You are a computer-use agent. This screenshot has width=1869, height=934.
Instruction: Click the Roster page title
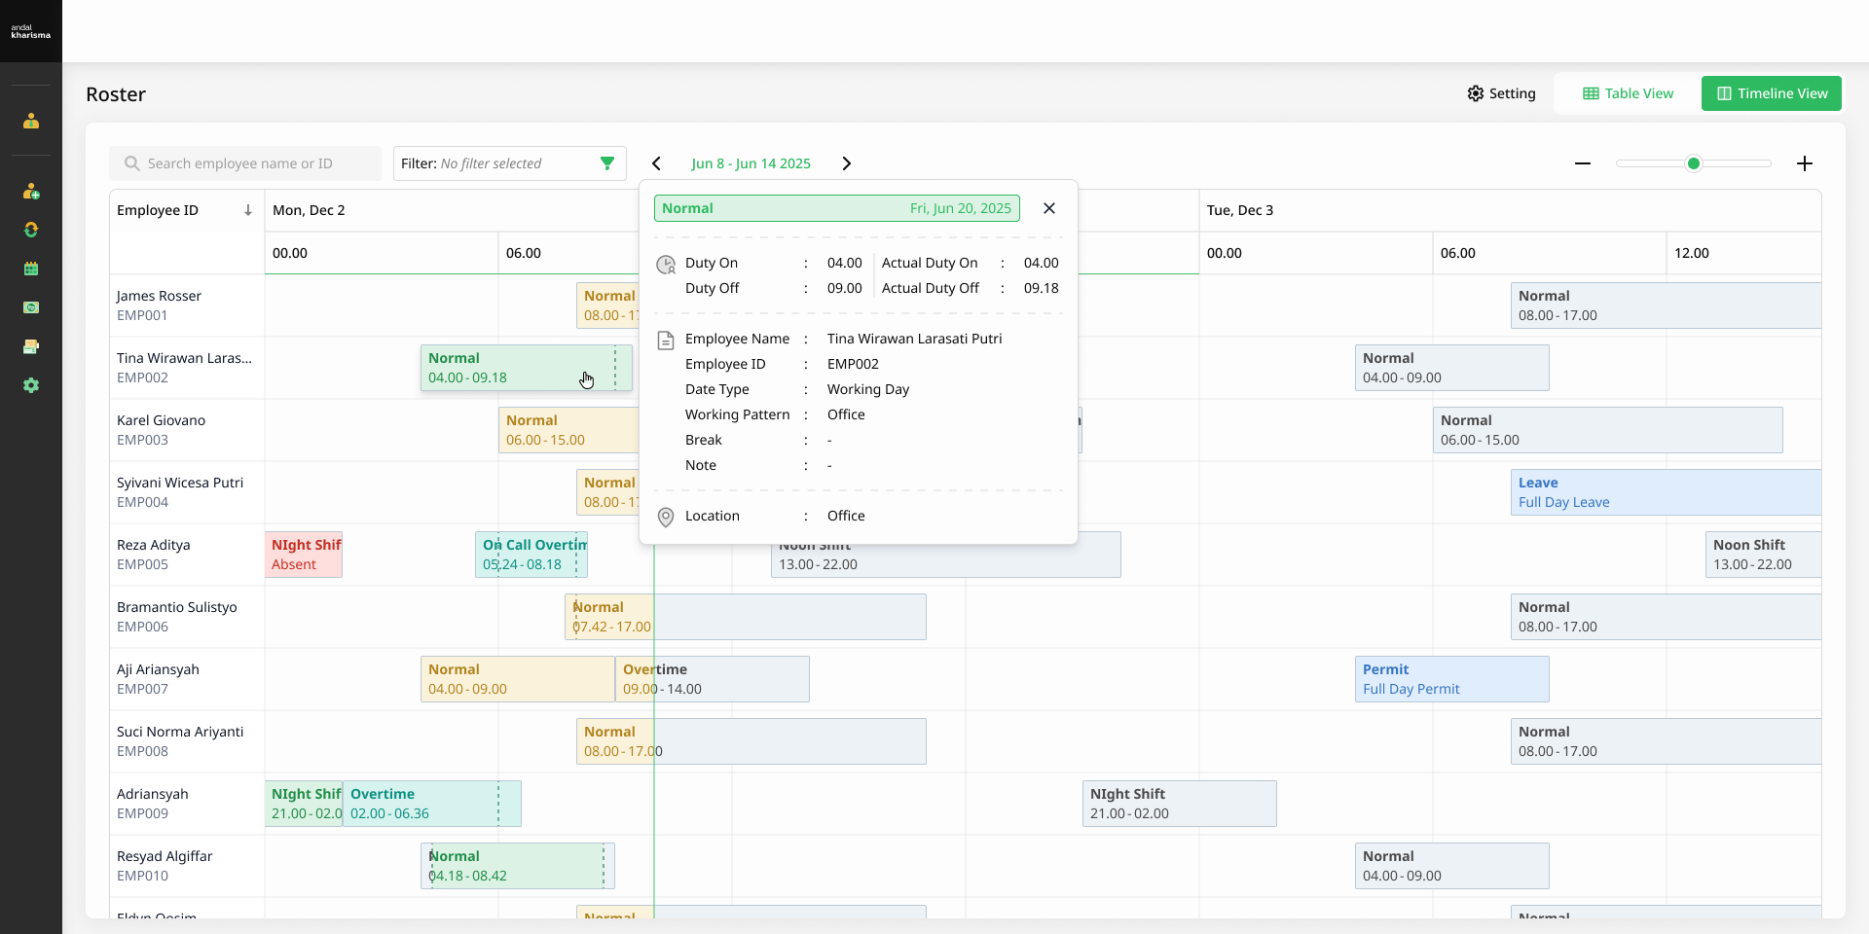point(116,94)
